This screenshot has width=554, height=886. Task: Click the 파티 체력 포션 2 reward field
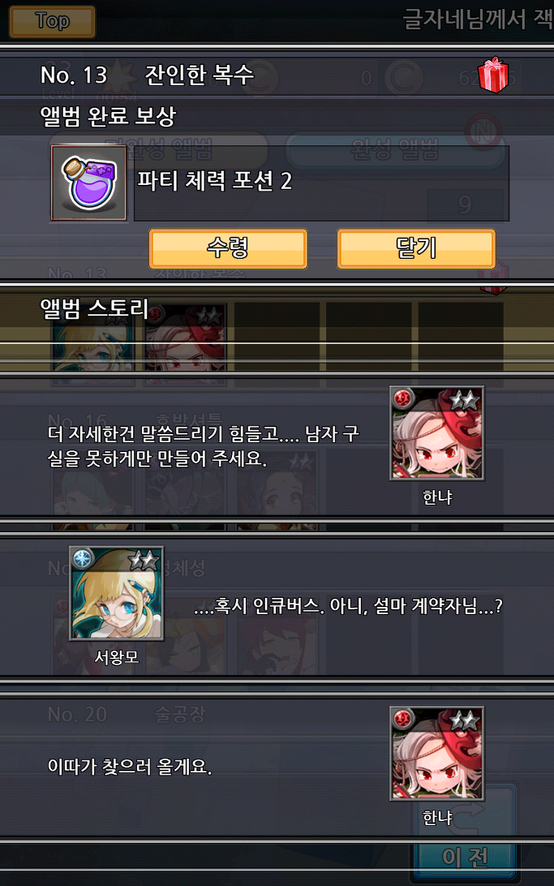click(321, 183)
